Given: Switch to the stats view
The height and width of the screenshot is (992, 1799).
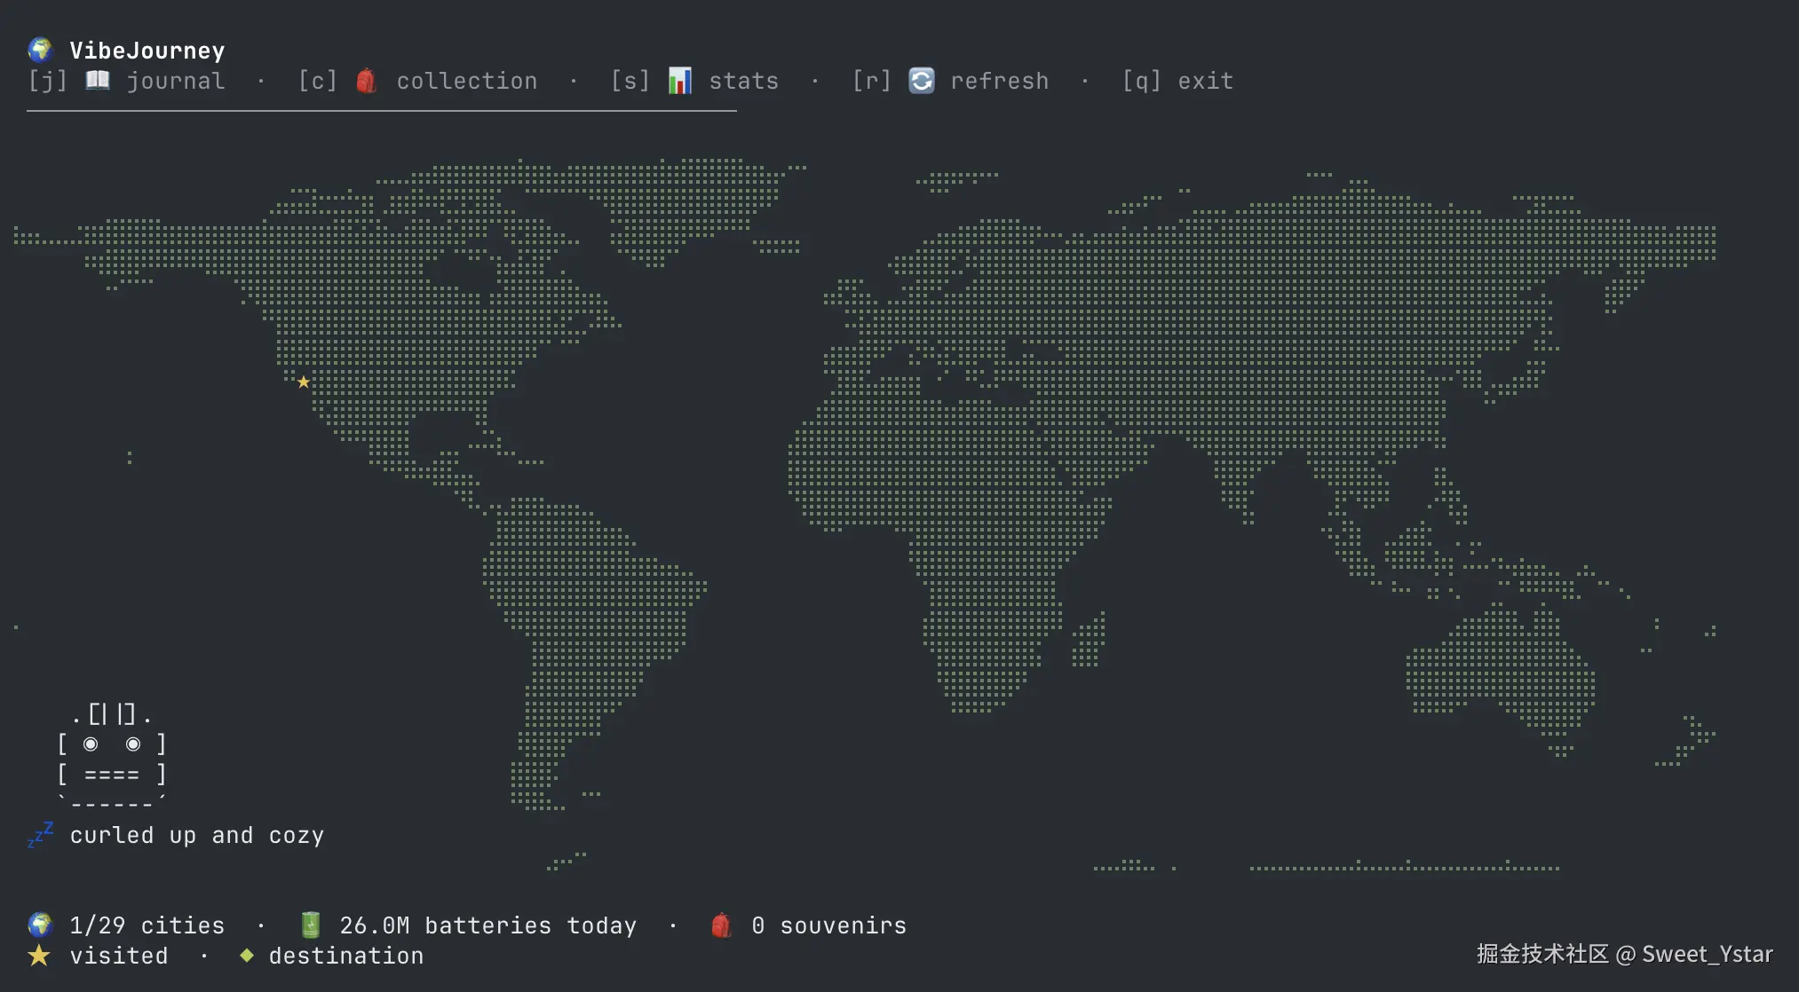Looking at the screenshot, I should point(743,81).
